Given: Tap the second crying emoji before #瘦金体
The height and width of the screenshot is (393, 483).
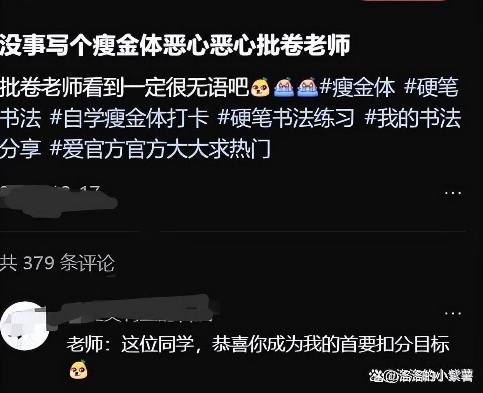Looking at the screenshot, I should click(x=307, y=87).
